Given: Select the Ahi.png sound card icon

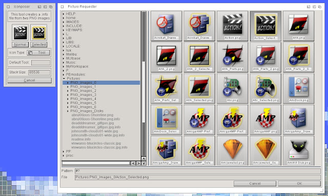Looking at the screenshot, I should (x=232, y=88).
